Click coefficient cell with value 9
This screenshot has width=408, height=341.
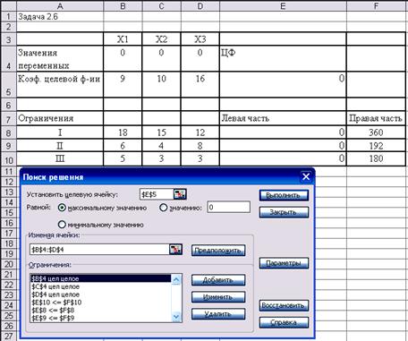point(123,85)
